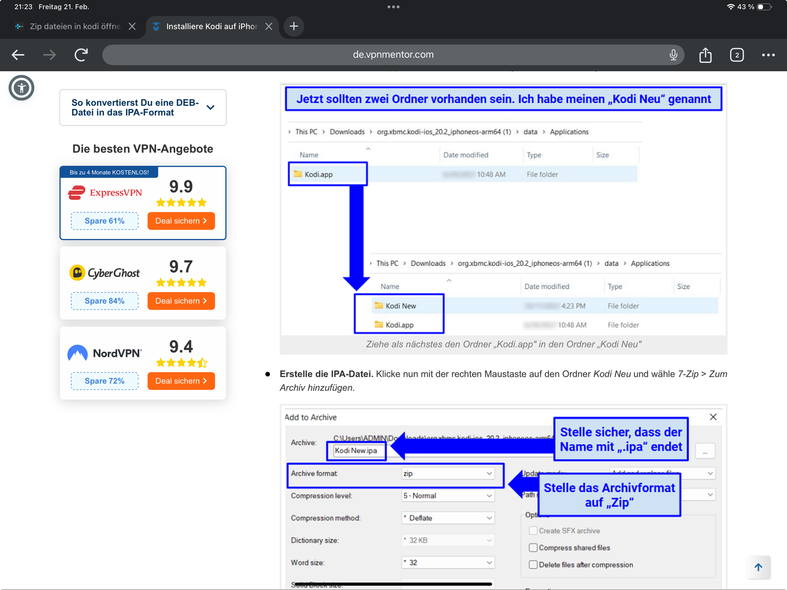
Task: Open the share sheet icon
Action: point(705,55)
